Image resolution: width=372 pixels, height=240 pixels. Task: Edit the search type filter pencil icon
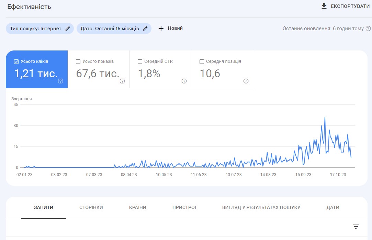coord(68,28)
